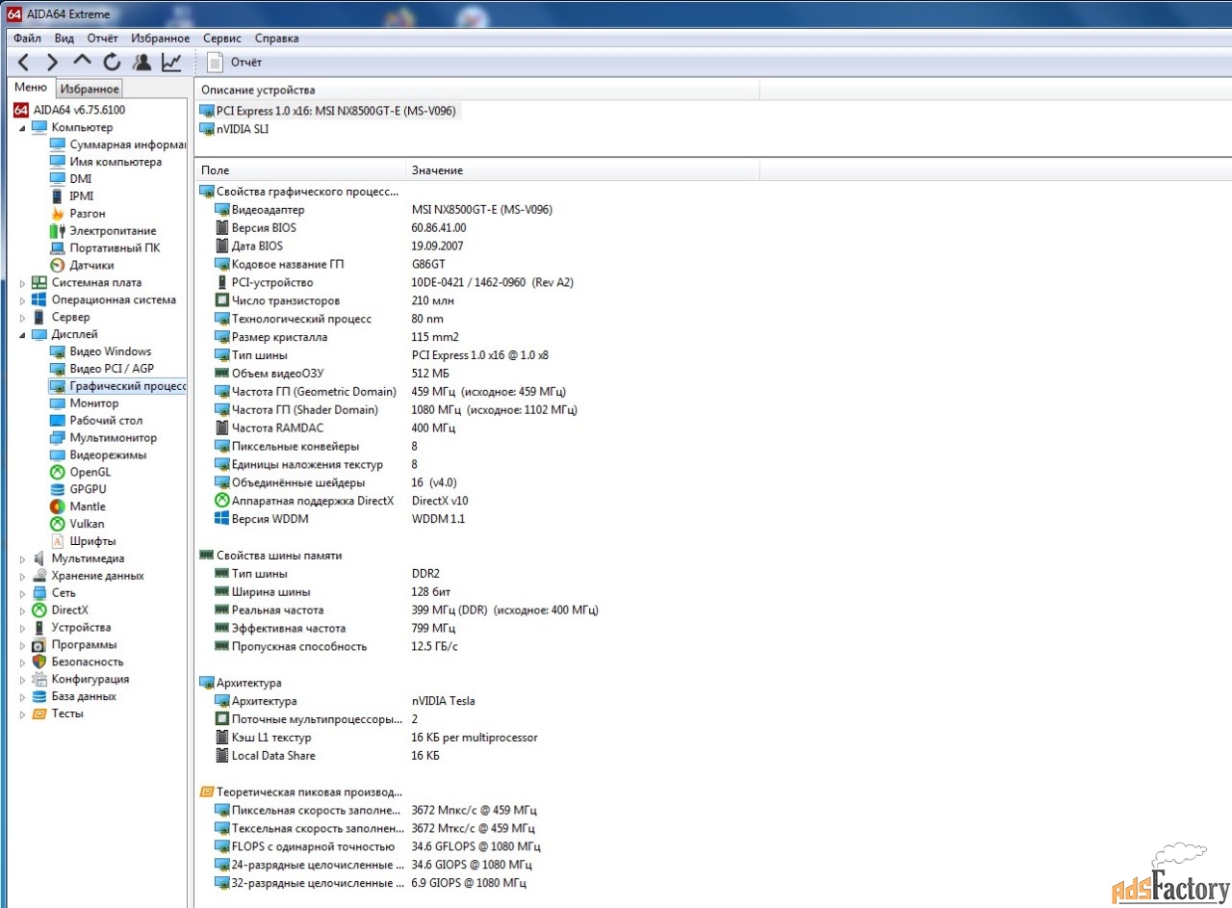Viewport: 1232px width, 908px height.
Task: Select the Шрифты fonts icon
Action: 58,541
